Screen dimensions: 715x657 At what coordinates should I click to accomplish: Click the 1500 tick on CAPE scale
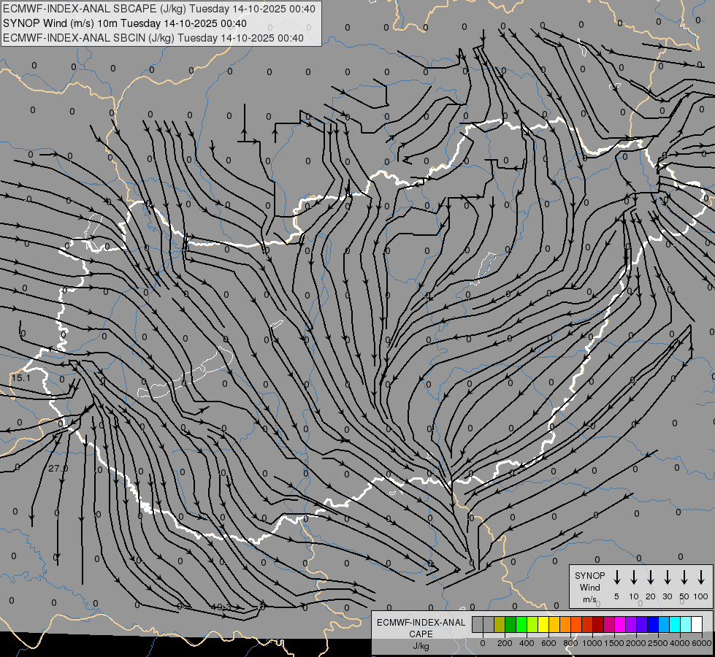click(x=614, y=643)
